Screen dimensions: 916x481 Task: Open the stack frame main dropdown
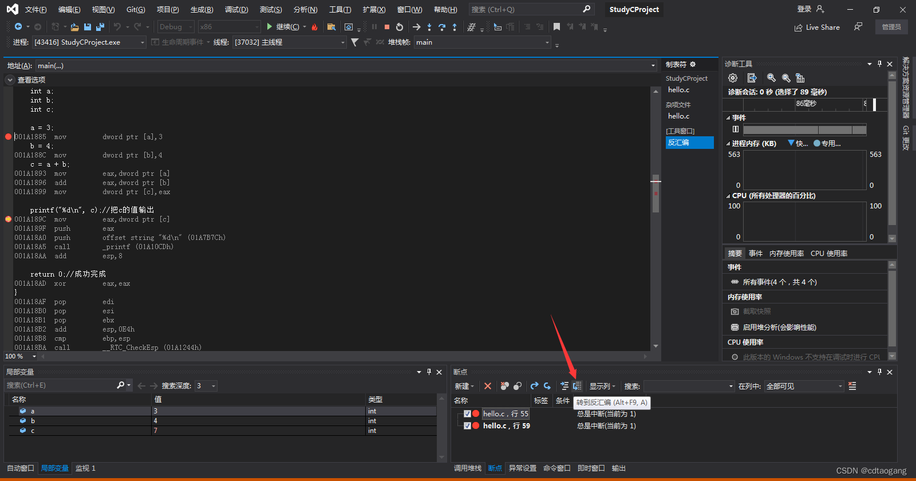(483, 42)
